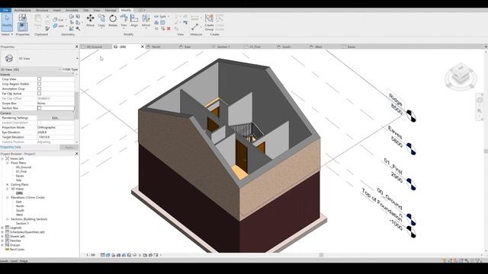Click the Eye Elevation value field
The width and height of the screenshot is (488, 274).
[56, 132]
